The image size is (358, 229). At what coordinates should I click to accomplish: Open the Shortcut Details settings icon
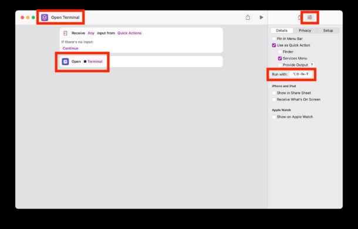(x=310, y=18)
